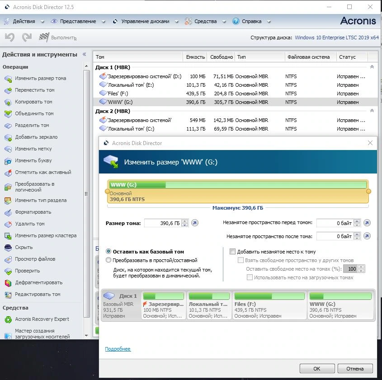This screenshot has height=380, width=382.
Task: Open the Действия menu
Action: pyautogui.click(x=24, y=21)
